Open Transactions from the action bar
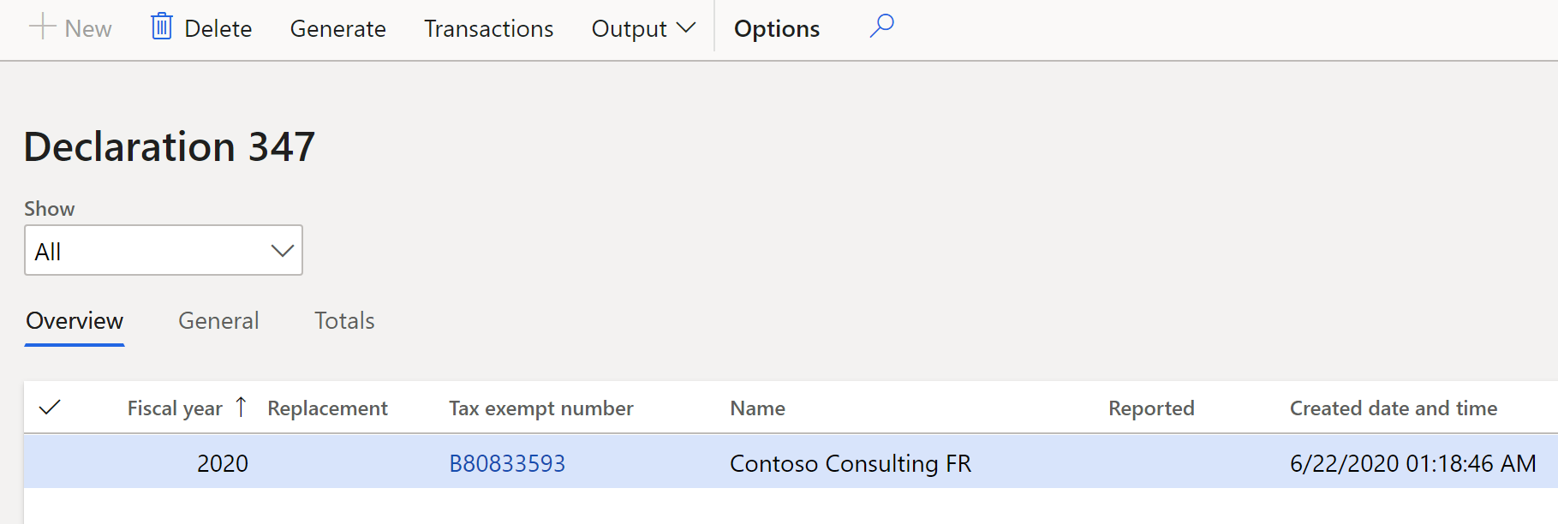The image size is (1558, 524). [489, 28]
